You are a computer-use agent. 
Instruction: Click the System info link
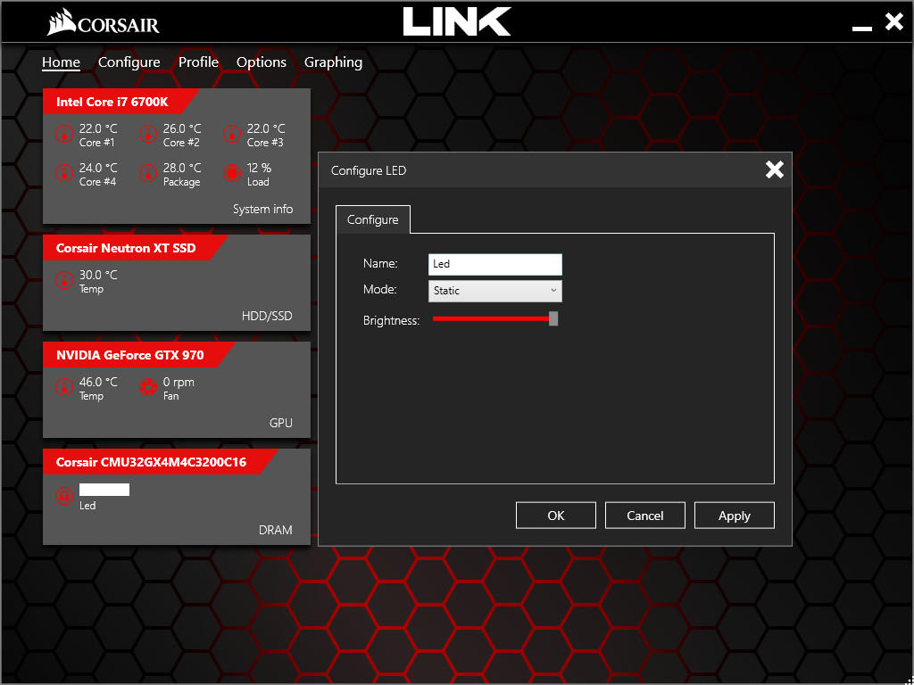click(x=263, y=209)
